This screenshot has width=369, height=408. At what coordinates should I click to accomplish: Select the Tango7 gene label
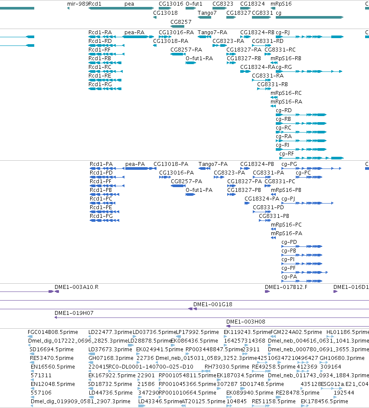click(x=207, y=13)
